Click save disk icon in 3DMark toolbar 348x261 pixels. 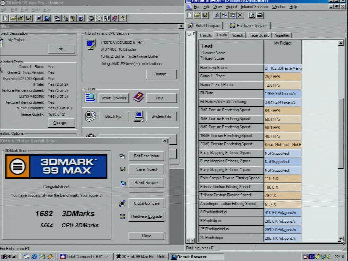(x=29, y=18)
